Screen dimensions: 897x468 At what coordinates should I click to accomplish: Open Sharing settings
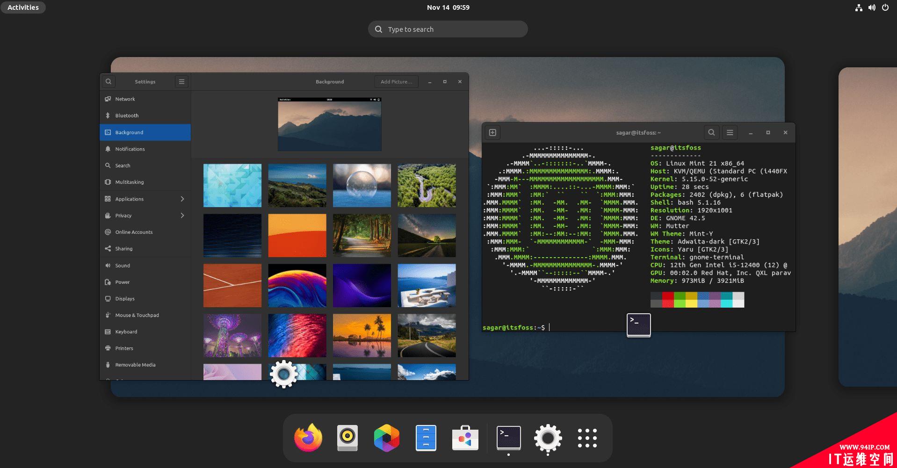pos(145,249)
